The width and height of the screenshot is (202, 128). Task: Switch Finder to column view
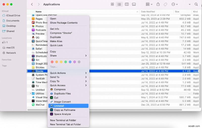[x=127, y=4]
